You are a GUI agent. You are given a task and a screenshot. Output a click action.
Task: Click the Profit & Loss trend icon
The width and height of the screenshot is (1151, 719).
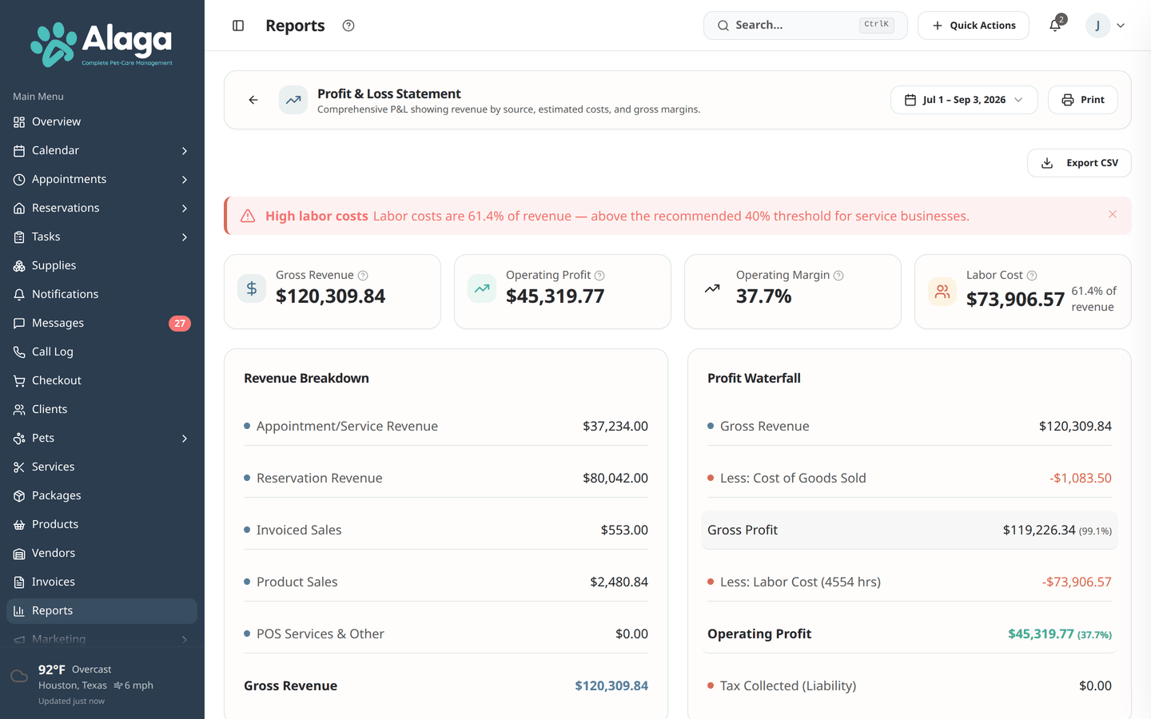[293, 100]
